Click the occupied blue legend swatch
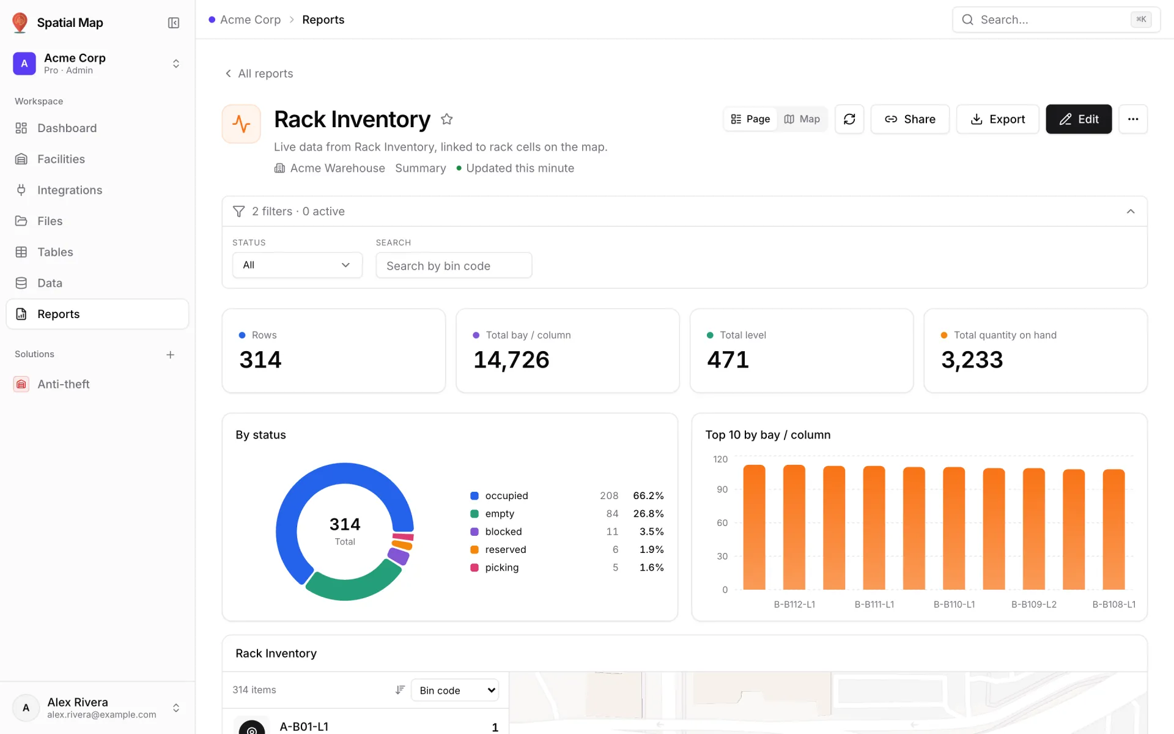This screenshot has height=734, width=1174. tap(474, 495)
